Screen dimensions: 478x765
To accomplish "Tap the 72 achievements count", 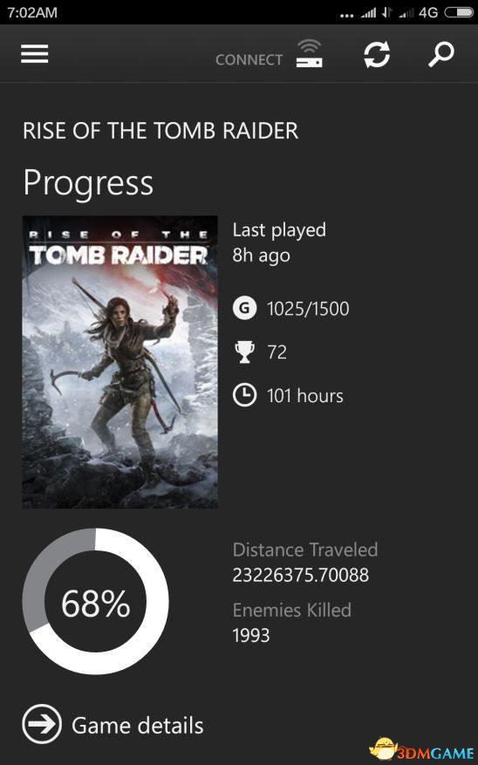I will (277, 352).
